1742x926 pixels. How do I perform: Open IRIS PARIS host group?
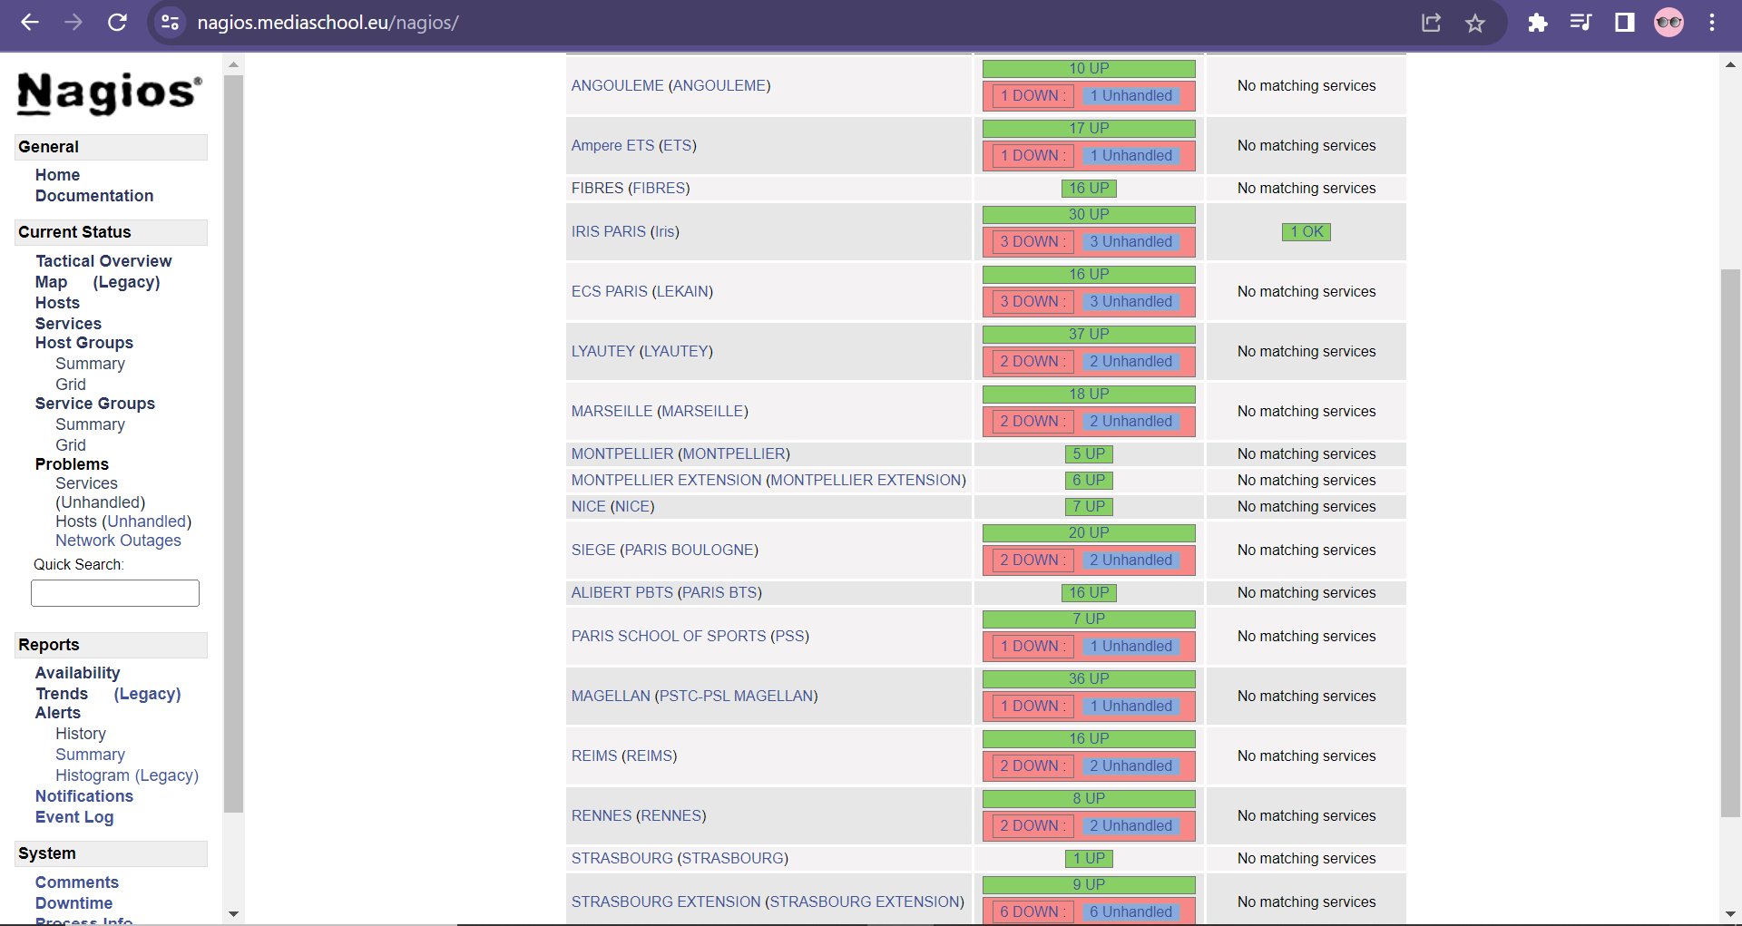609,231
